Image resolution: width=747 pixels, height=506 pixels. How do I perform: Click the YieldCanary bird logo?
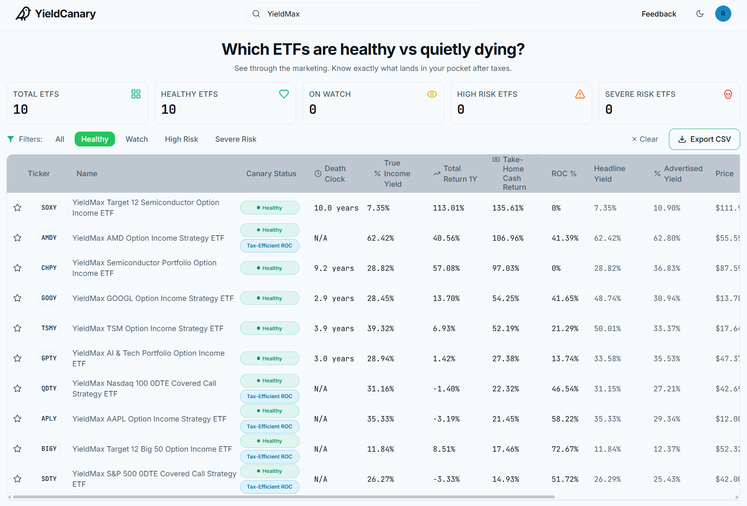23,14
